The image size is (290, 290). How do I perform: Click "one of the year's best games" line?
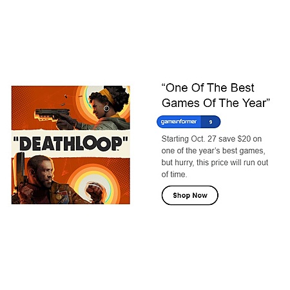click(213, 151)
